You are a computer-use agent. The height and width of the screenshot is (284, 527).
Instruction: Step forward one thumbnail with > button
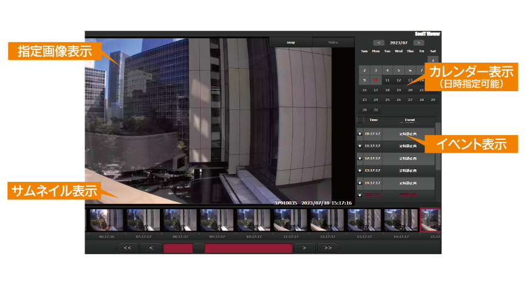click(305, 248)
